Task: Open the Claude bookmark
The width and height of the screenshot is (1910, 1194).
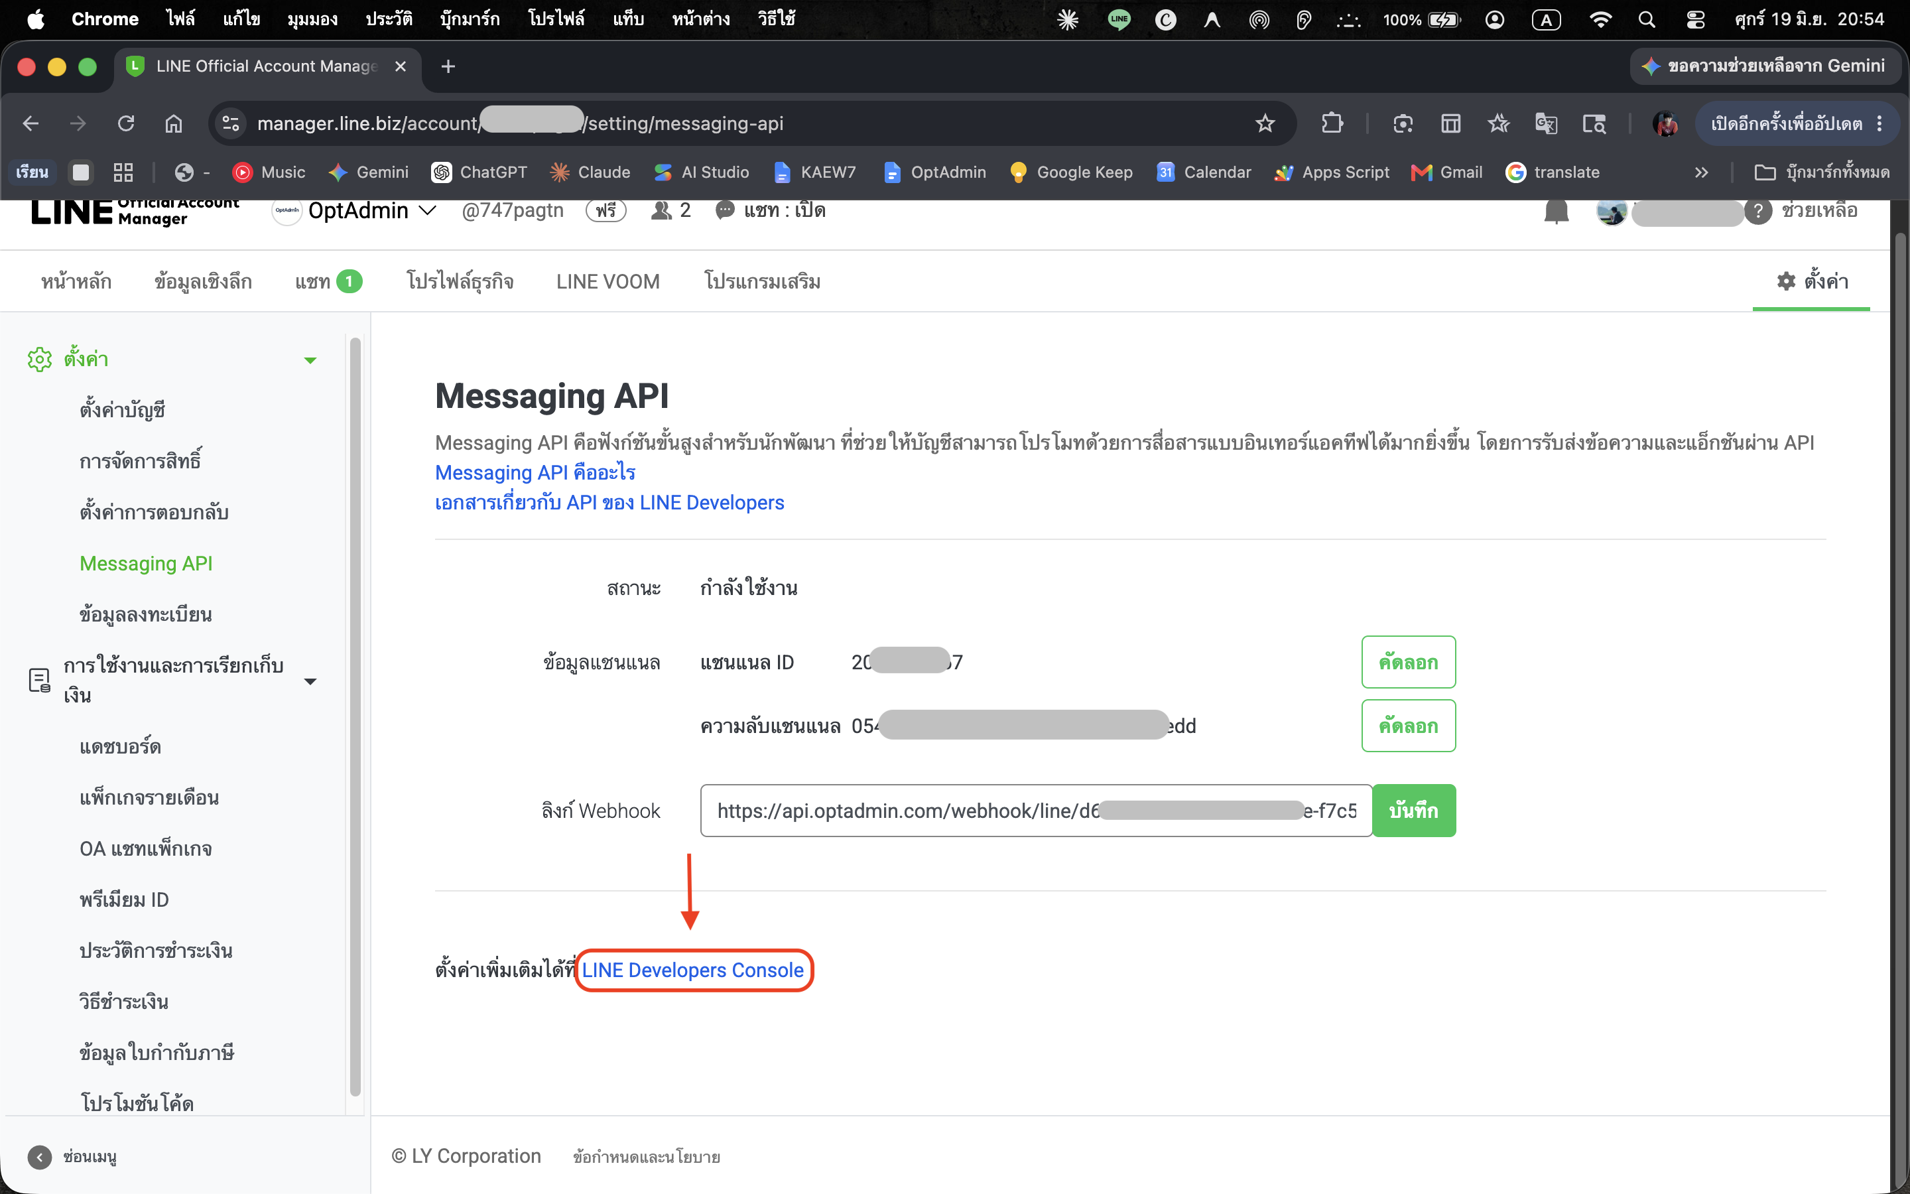Action: pos(590,172)
